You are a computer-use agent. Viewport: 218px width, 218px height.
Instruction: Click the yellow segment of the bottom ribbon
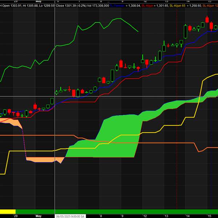click(x=8, y=211)
